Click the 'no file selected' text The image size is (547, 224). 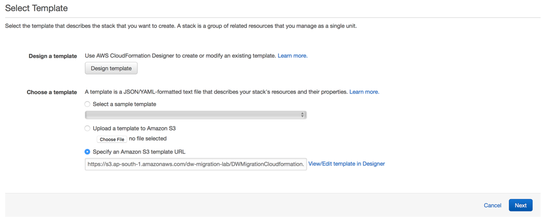[x=148, y=139]
